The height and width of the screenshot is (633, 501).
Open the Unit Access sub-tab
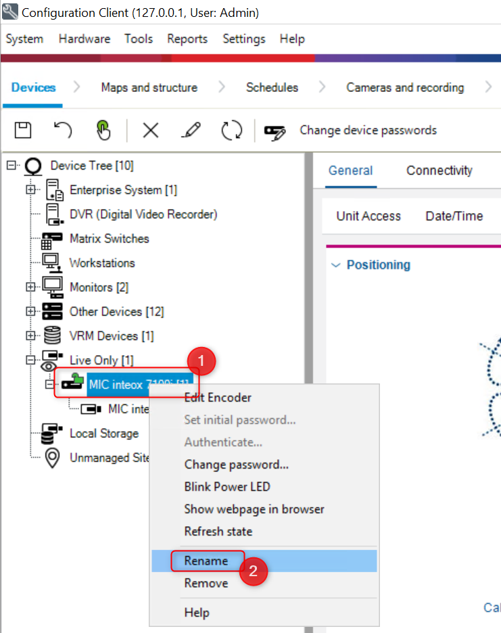click(x=368, y=216)
